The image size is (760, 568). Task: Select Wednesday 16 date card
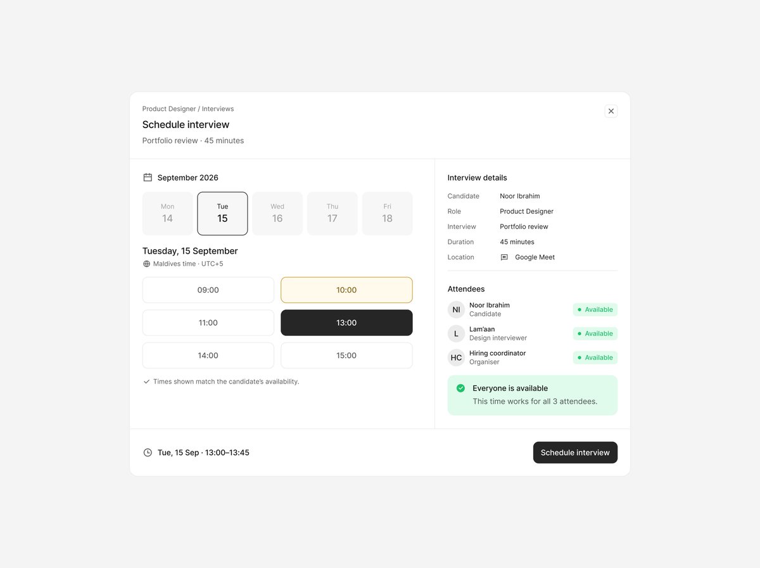(277, 214)
